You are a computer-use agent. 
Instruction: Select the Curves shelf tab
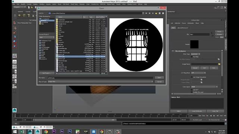(28, 12)
